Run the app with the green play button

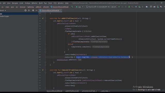tap(119, 7)
